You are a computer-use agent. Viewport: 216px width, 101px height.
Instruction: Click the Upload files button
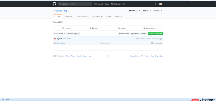click(x=135, y=33)
